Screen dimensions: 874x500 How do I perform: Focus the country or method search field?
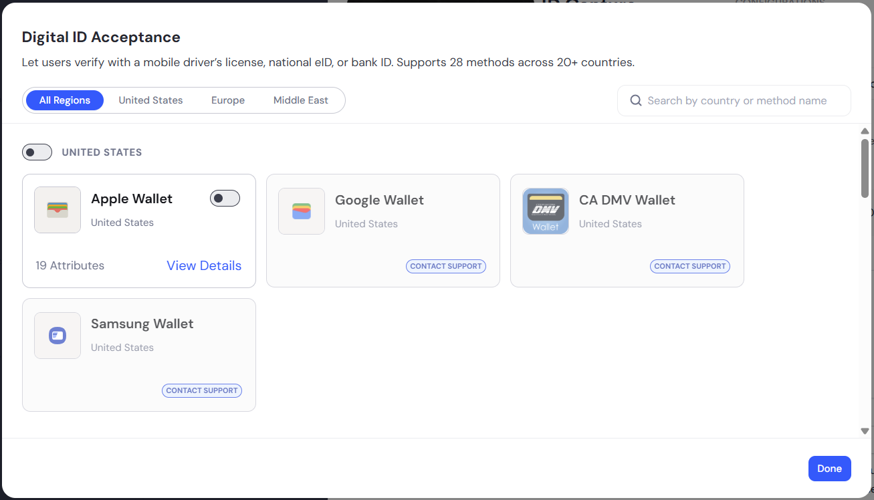coord(734,100)
